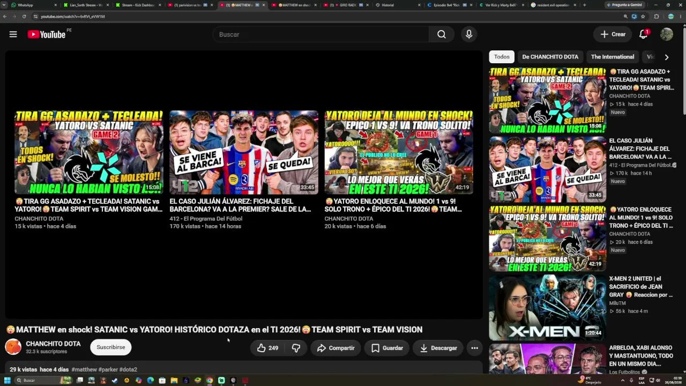Open the endscreen Julián Álvarez video thumbnail
The image size is (686, 386).
click(x=244, y=152)
